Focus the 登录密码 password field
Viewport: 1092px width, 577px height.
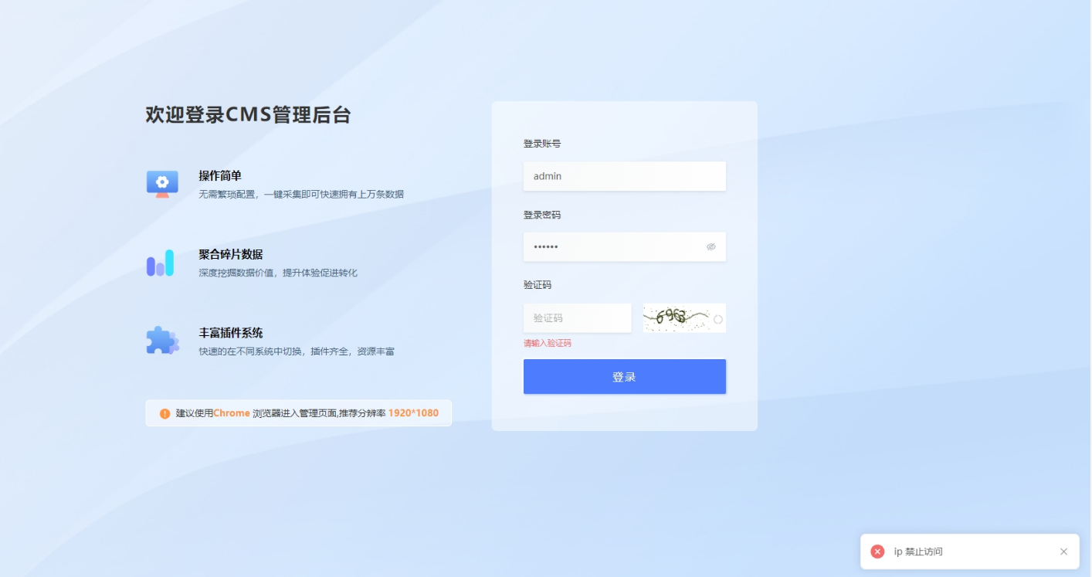[x=625, y=247]
